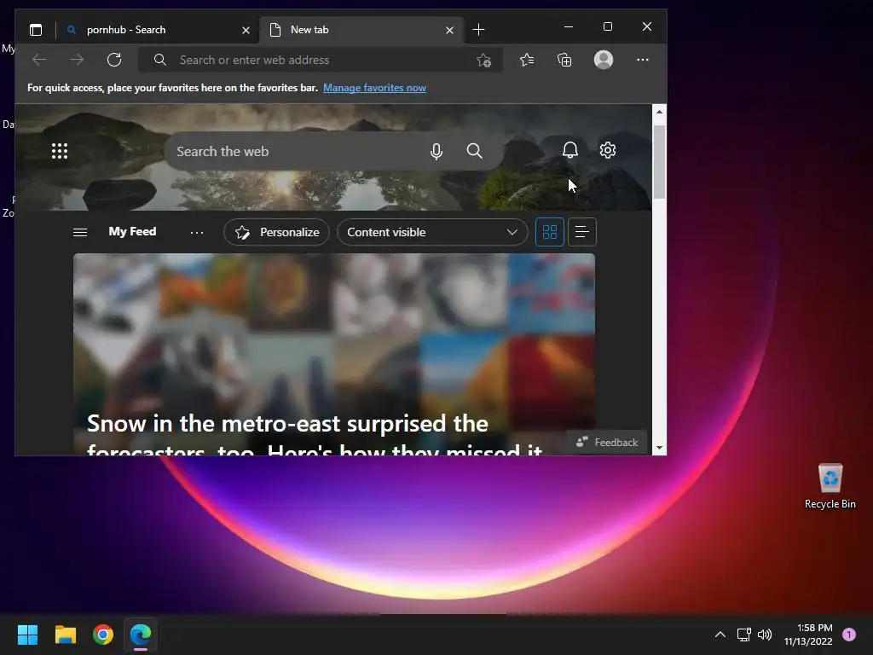Image resolution: width=873 pixels, height=655 pixels.
Task: Maximize the Edge window
Action: click(x=607, y=26)
